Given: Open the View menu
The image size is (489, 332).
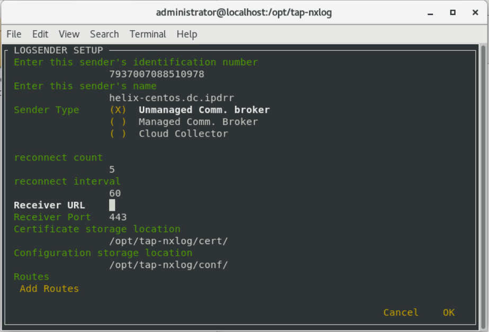Looking at the screenshot, I should click(x=69, y=34).
